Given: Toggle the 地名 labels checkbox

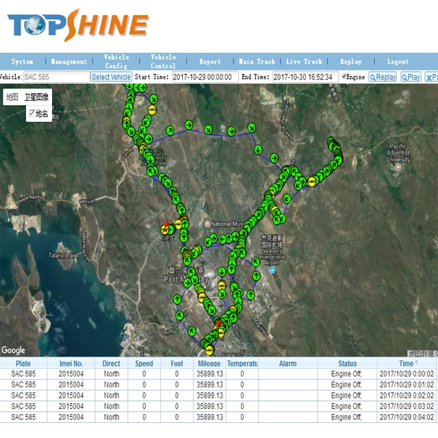Looking at the screenshot, I should coord(31,112).
